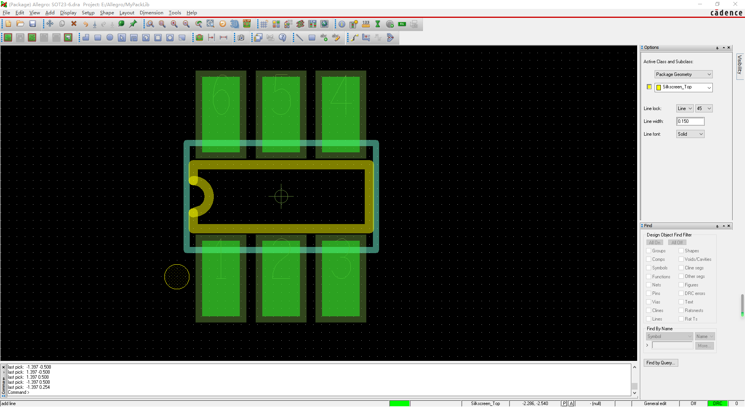Expand the Silkscreen_Top subclass dropdown
The image size is (745, 407).
tap(683, 87)
